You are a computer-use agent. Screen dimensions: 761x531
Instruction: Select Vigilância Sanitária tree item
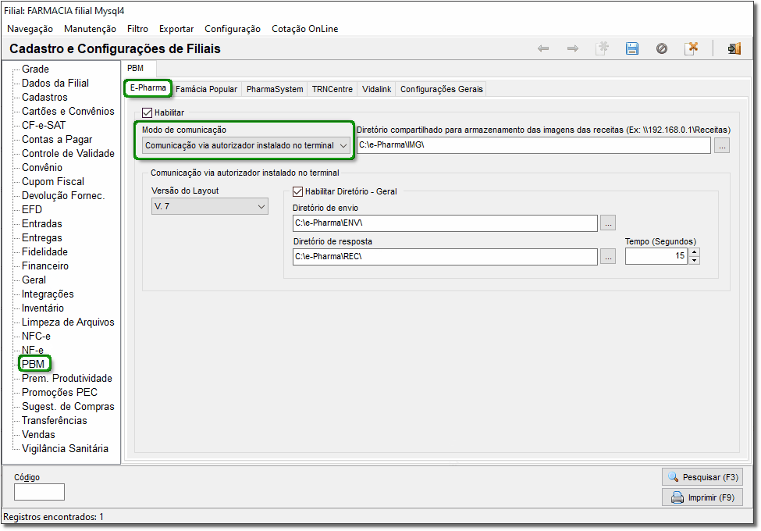click(x=65, y=449)
